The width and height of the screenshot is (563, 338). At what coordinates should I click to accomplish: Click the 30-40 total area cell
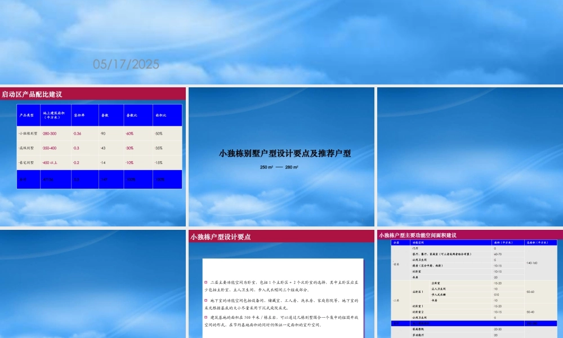[x=540, y=312]
